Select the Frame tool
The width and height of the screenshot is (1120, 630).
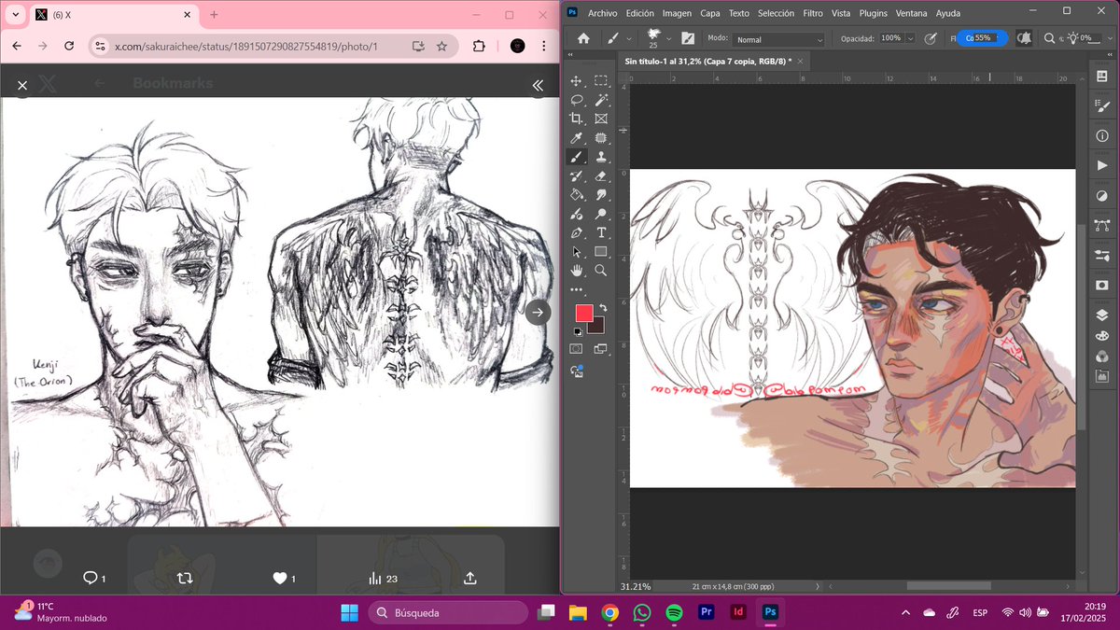(x=601, y=119)
